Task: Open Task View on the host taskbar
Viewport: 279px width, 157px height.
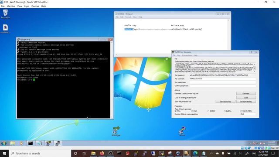Action: pos(84,153)
